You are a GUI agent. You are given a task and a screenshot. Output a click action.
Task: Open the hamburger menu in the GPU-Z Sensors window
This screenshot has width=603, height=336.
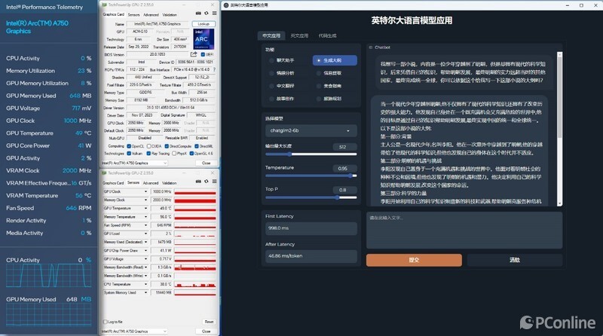[x=214, y=182]
